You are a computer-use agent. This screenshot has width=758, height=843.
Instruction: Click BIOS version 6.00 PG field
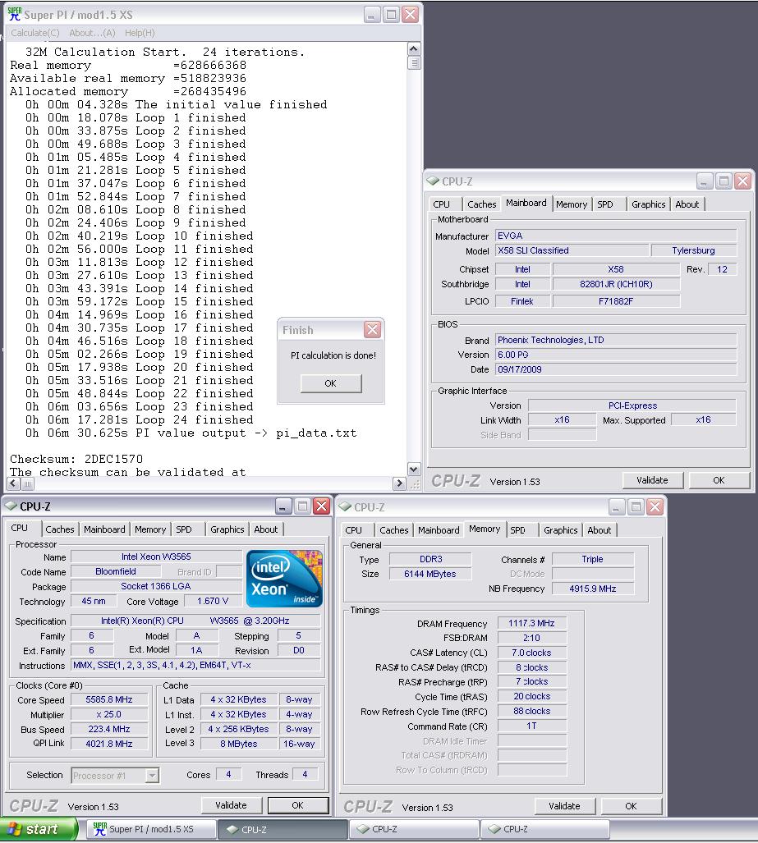pyautogui.click(x=615, y=355)
